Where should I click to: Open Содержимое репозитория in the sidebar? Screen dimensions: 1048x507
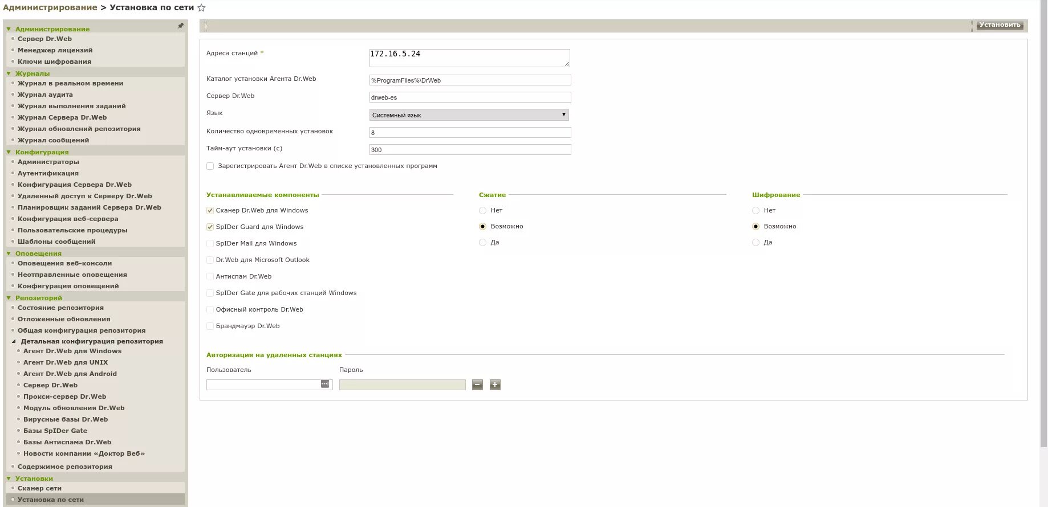[65, 467]
